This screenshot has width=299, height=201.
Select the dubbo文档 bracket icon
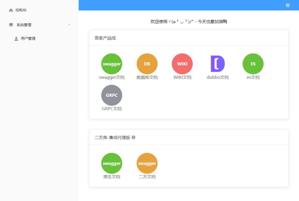(x=218, y=64)
